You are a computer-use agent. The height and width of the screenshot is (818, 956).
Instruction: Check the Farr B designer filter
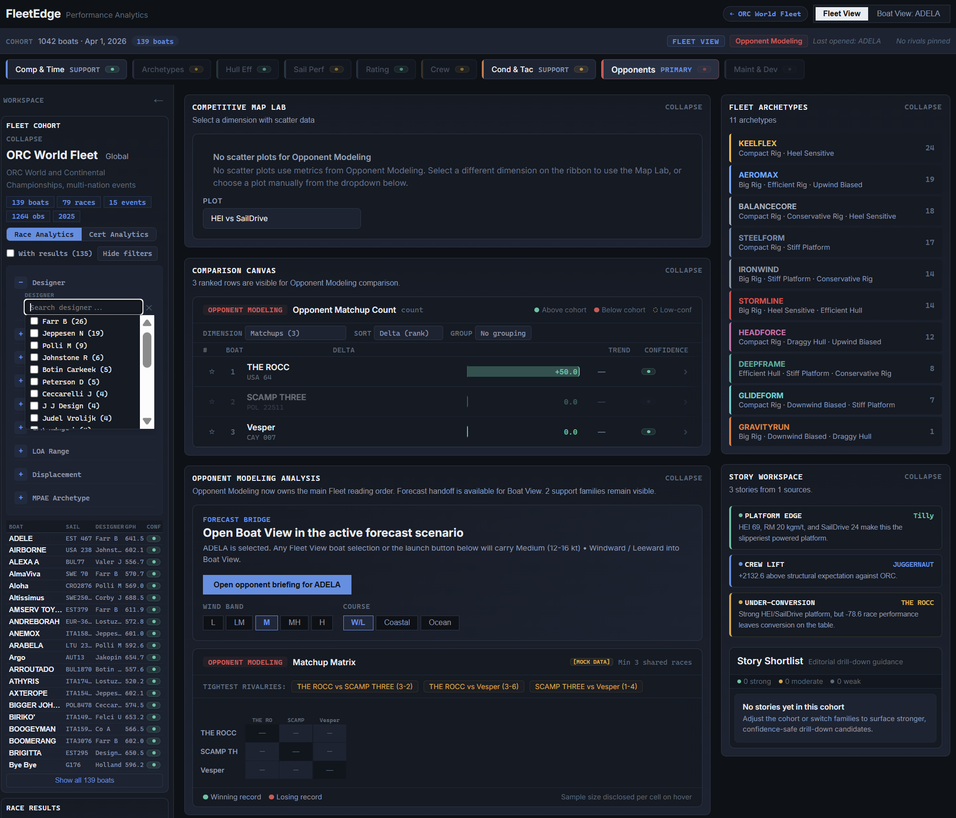(x=34, y=321)
